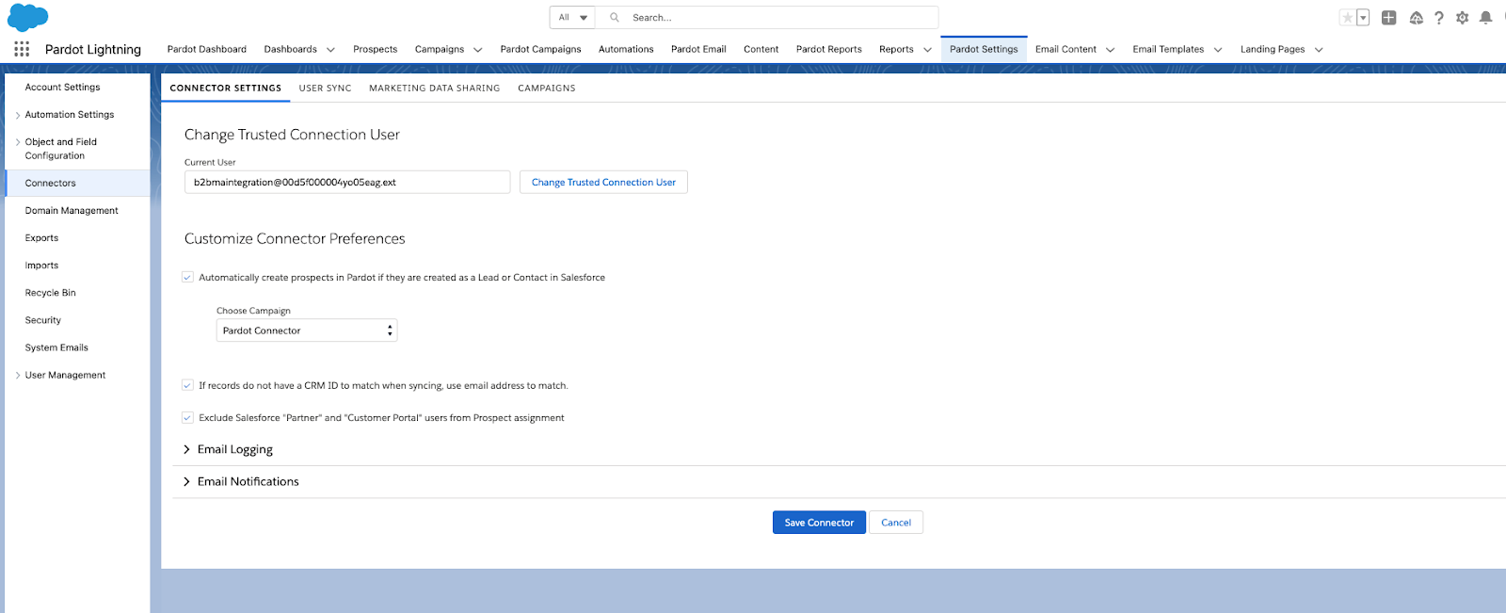Toggle exclude Partner users checkbox
1506x613 pixels.
tap(187, 417)
